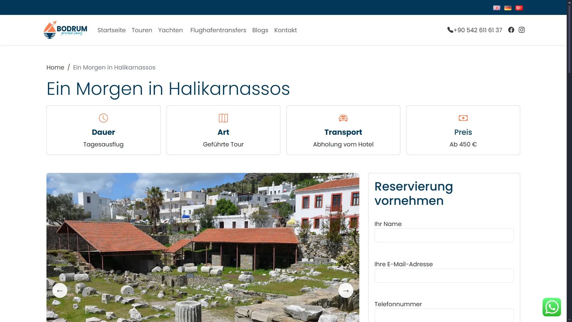Click the 'Art' card title

[x=223, y=132]
